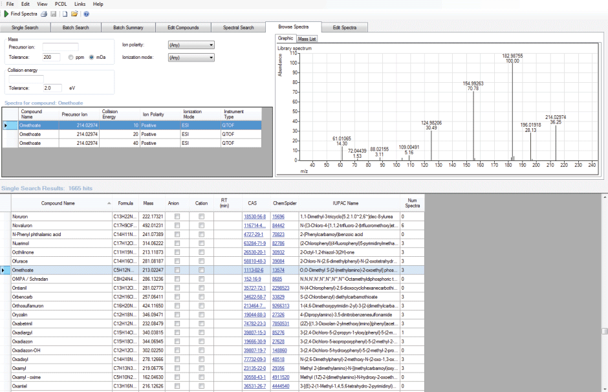Click the Print icon in the toolbar
Screen dimensions: 608x392
[x=44, y=14]
